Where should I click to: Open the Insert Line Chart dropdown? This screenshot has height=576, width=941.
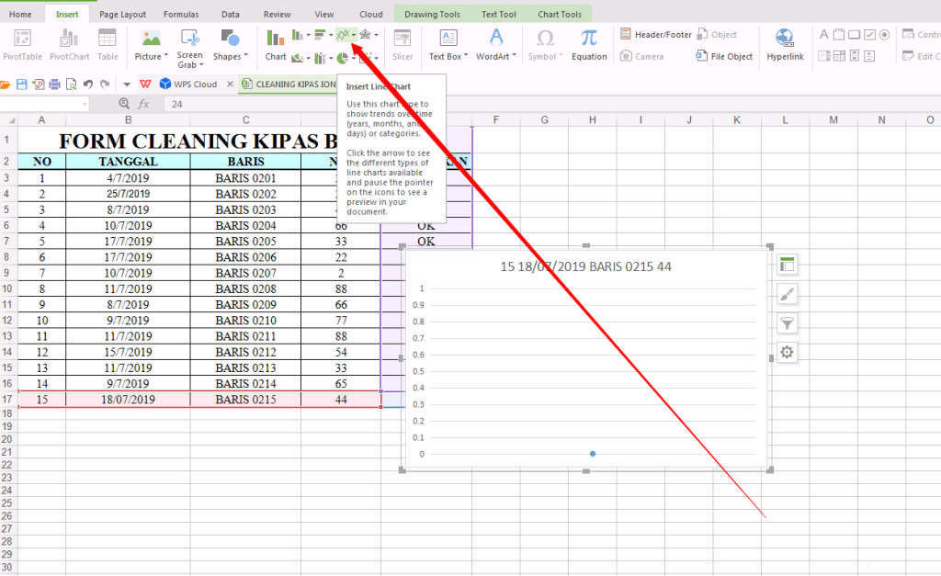coord(355,36)
